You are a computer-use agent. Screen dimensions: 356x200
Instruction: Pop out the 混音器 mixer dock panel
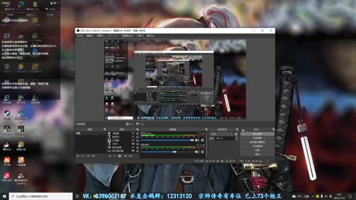(206, 129)
